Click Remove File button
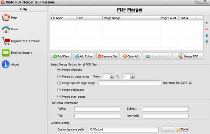 107,56
